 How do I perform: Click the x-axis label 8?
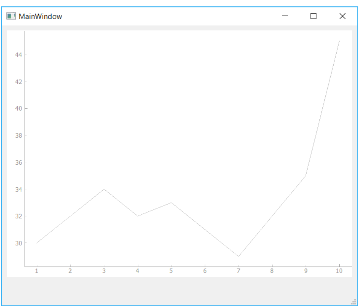(x=272, y=271)
